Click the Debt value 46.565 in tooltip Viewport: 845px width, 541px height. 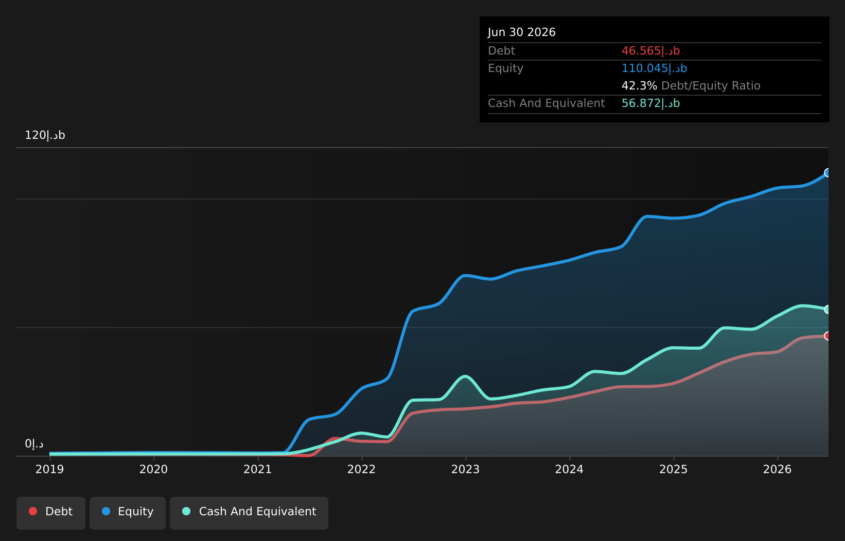[651, 51]
